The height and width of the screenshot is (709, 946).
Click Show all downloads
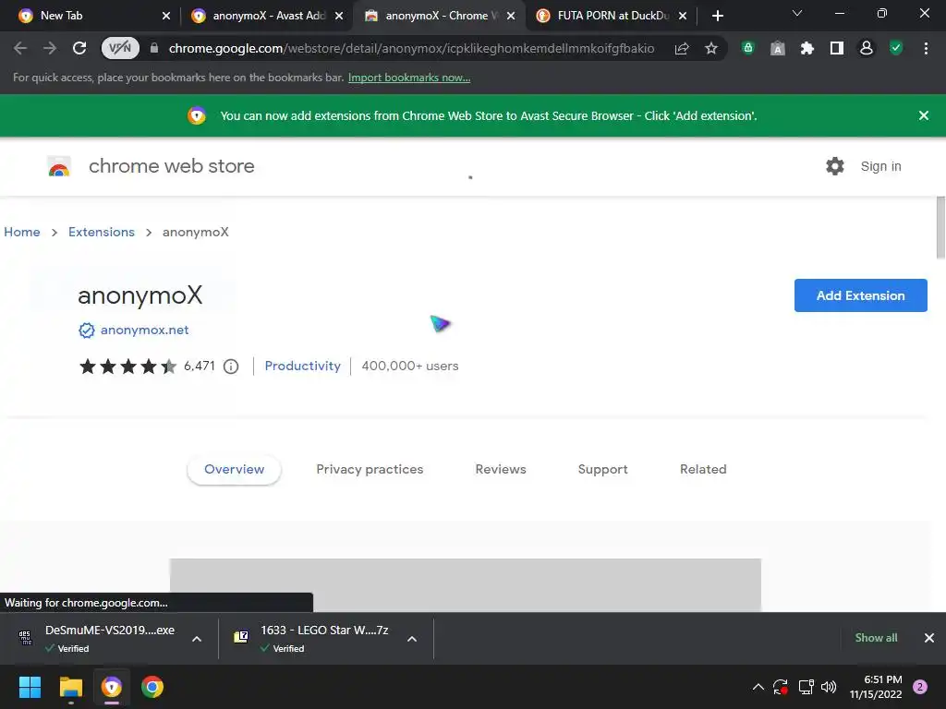[x=876, y=638]
